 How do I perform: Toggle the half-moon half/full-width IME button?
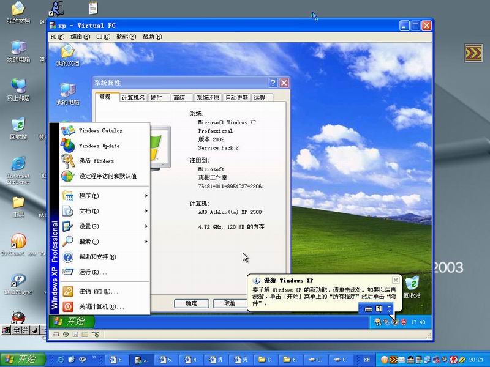(35, 330)
